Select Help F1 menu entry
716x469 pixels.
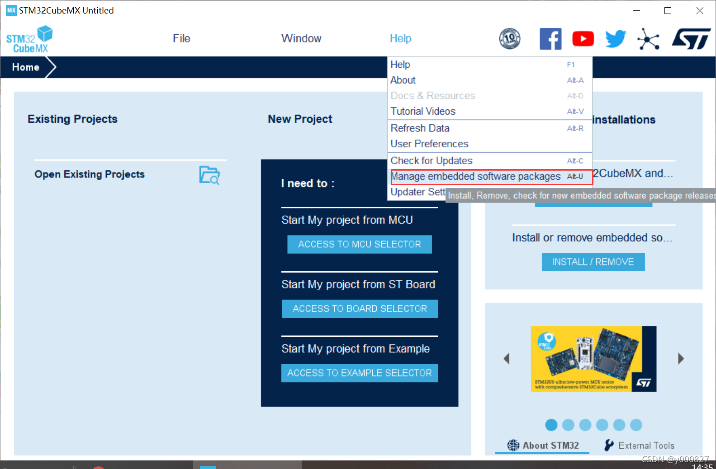(490, 65)
